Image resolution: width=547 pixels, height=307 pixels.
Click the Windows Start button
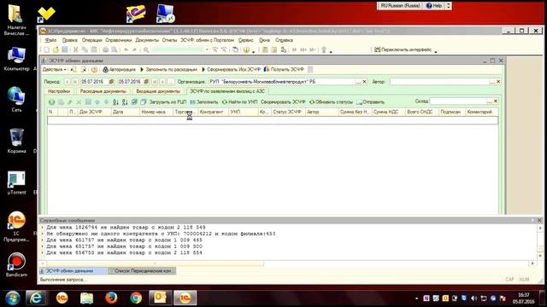tap(13, 298)
